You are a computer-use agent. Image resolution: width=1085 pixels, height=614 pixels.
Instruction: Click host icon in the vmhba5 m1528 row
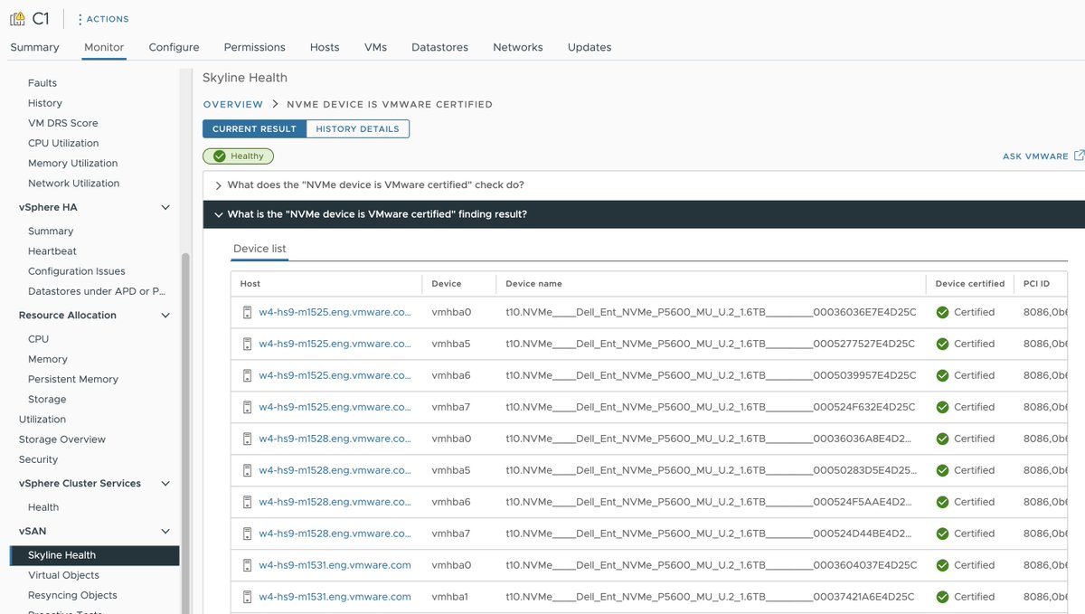tap(247, 470)
